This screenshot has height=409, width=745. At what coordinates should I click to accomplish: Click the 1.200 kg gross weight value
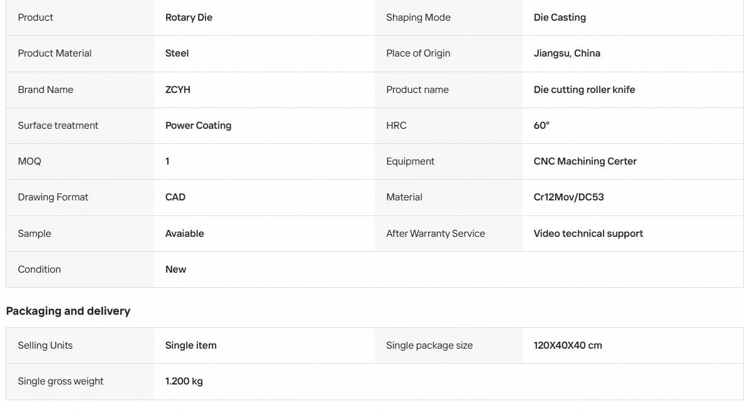click(184, 381)
